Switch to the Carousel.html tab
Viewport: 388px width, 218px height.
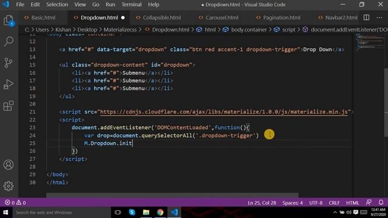[222, 18]
